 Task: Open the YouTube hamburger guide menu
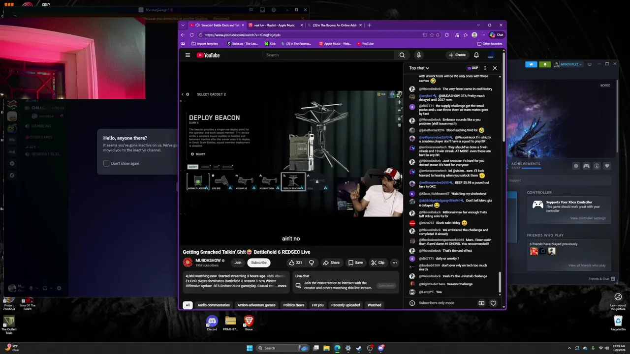coord(188,55)
